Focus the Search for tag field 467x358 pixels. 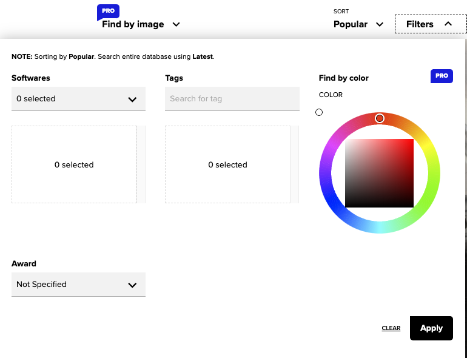[232, 99]
